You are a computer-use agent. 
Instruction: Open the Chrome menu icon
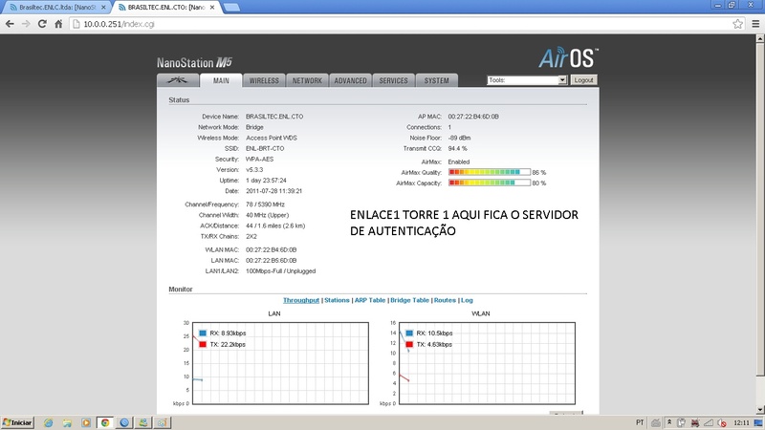click(x=755, y=24)
